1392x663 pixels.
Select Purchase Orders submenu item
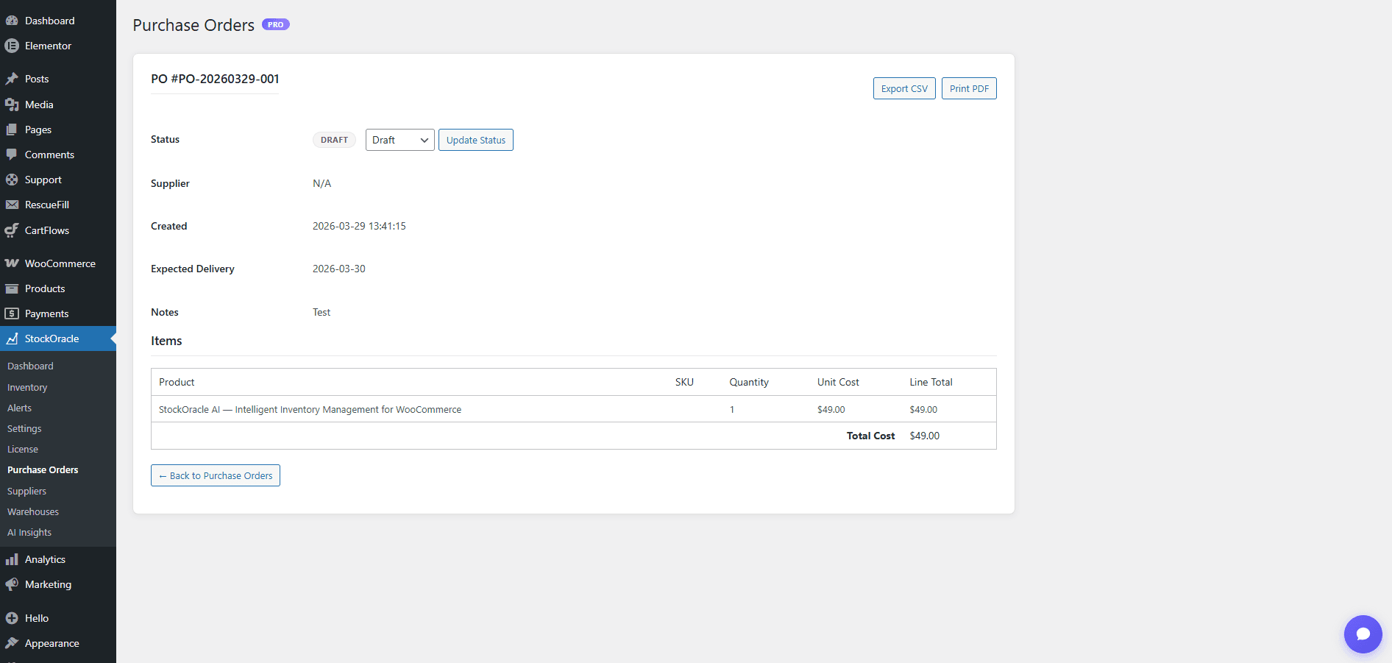43,469
